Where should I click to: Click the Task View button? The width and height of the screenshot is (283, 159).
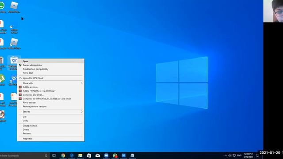pos(54,155)
